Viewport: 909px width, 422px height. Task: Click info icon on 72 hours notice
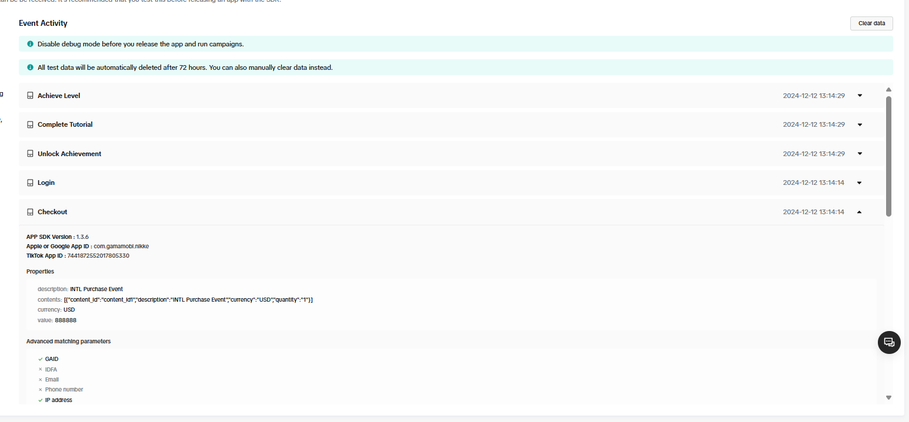[x=30, y=67]
